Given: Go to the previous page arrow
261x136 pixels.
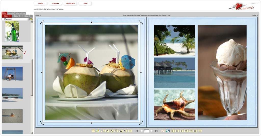Looking at the screenshot, I should 142,131.
